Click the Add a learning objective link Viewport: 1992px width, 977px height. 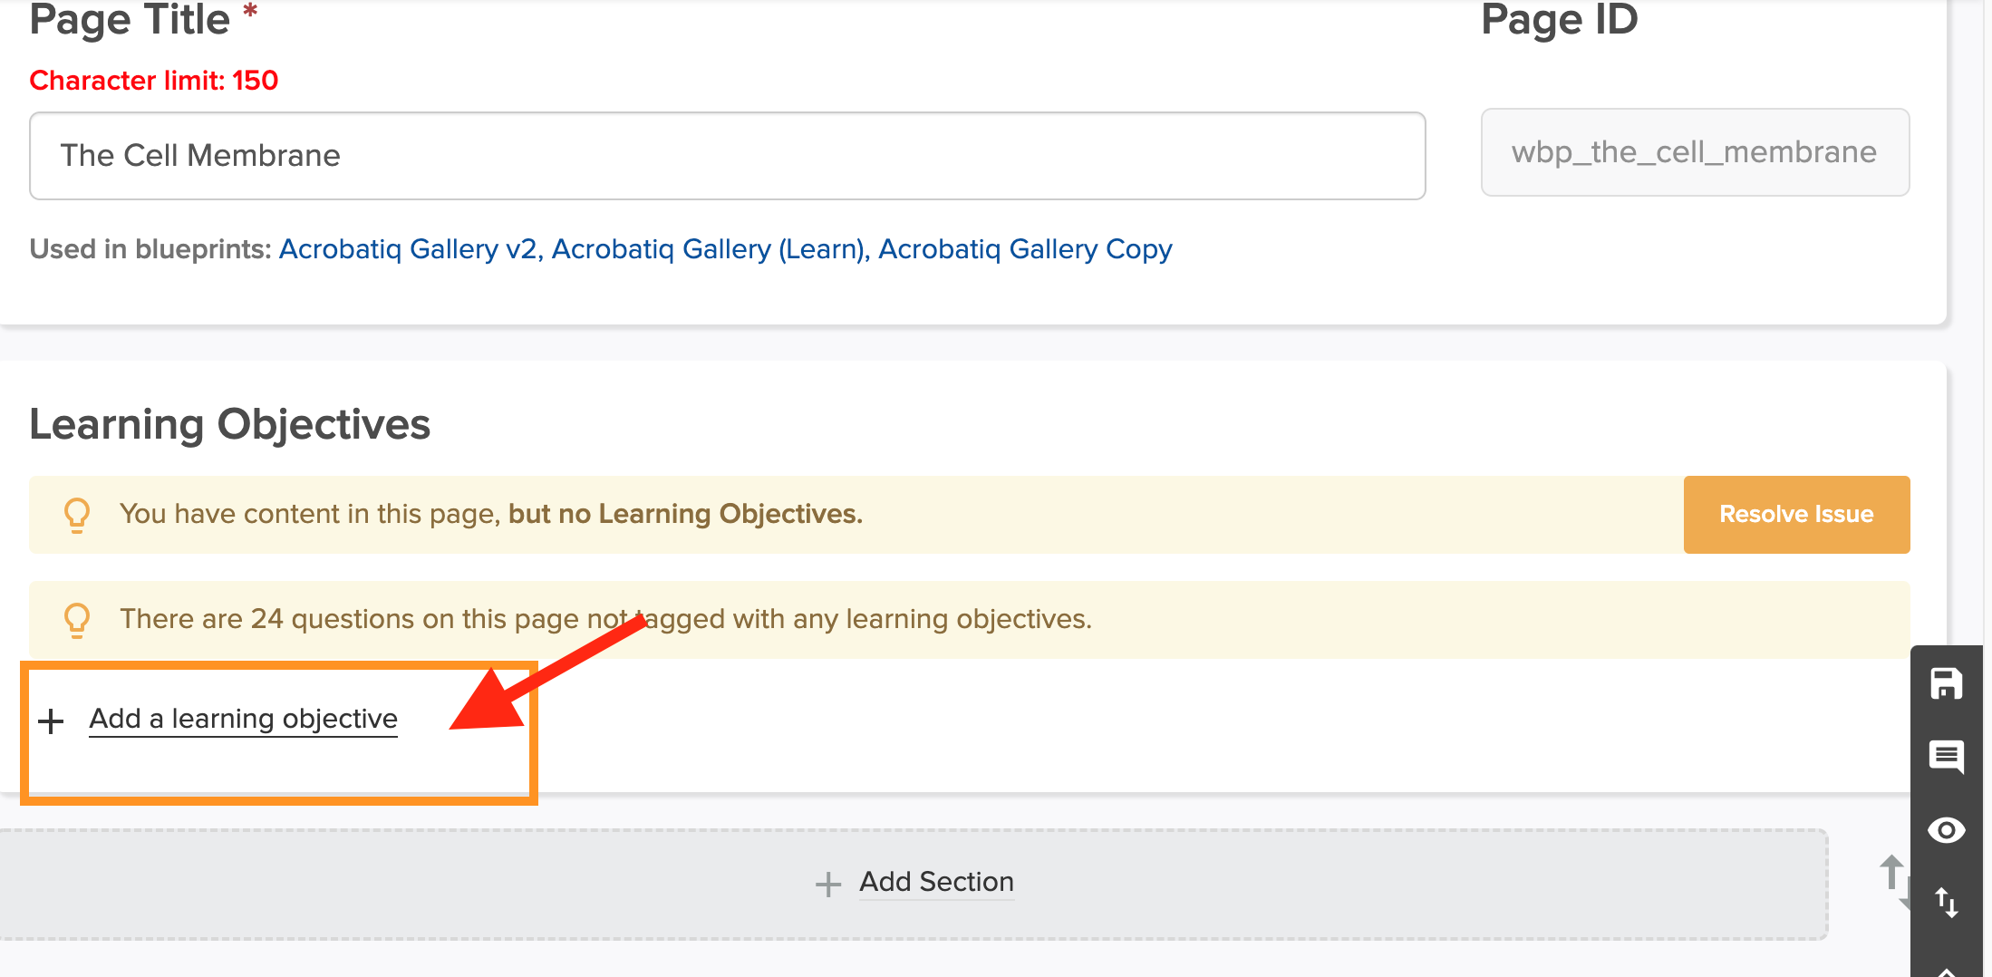243,719
